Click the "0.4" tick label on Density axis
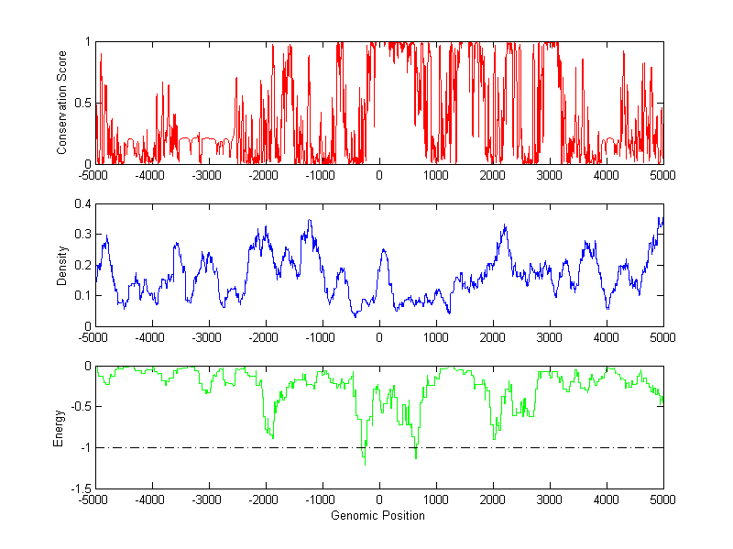The image size is (733, 549). 82,203
